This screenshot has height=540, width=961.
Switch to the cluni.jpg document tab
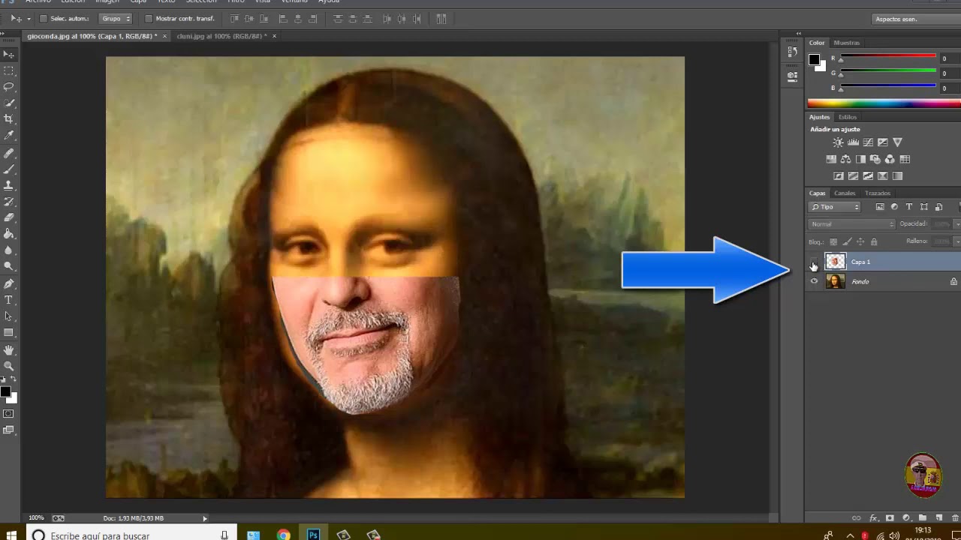click(222, 36)
